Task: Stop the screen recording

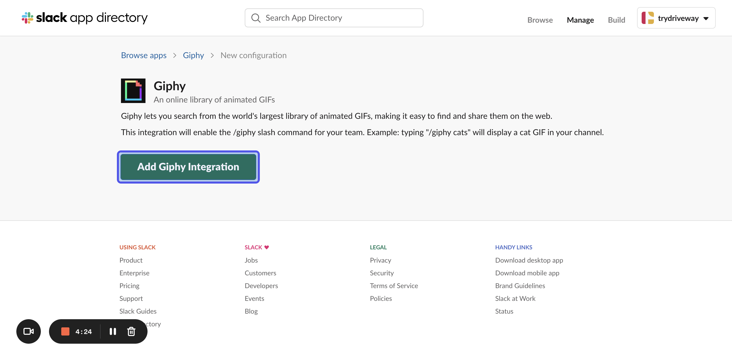Action: [x=65, y=331]
